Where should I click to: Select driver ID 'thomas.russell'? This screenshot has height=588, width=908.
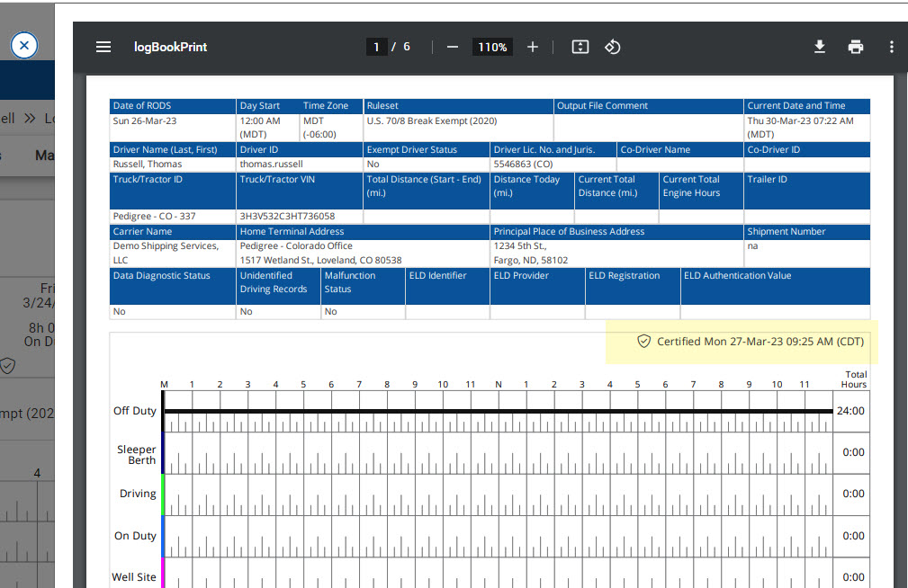click(x=272, y=165)
